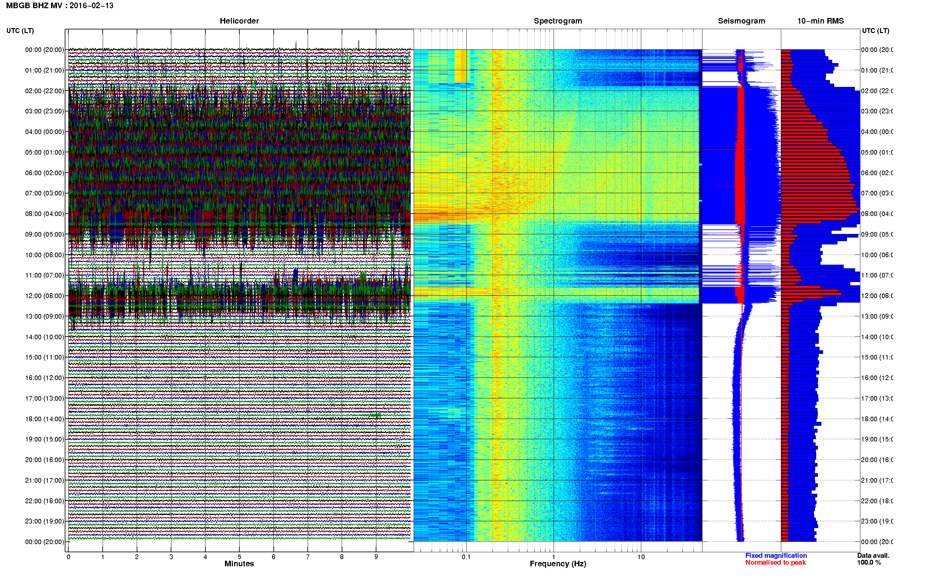This screenshot has width=930, height=581.
Task: Click the 'Spectrogram' panel heading
Action: coord(558,21)
